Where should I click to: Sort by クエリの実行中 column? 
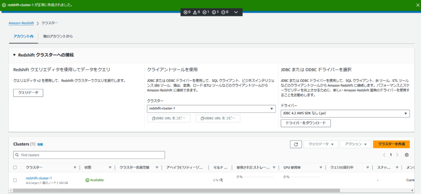[368, 167]
